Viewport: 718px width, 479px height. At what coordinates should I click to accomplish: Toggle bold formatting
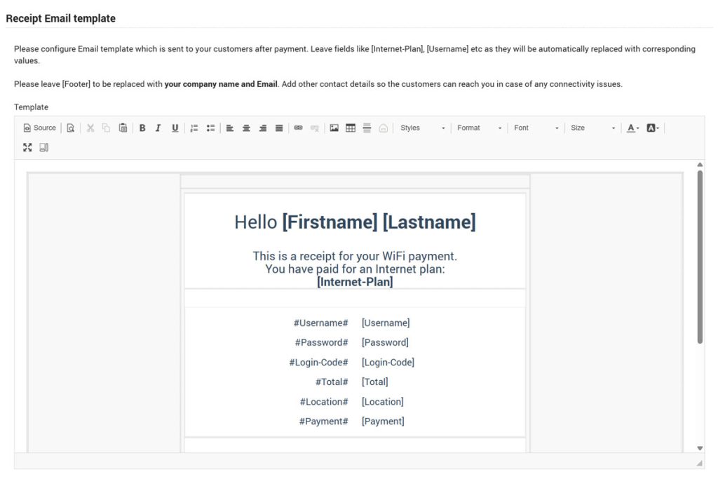142,128
